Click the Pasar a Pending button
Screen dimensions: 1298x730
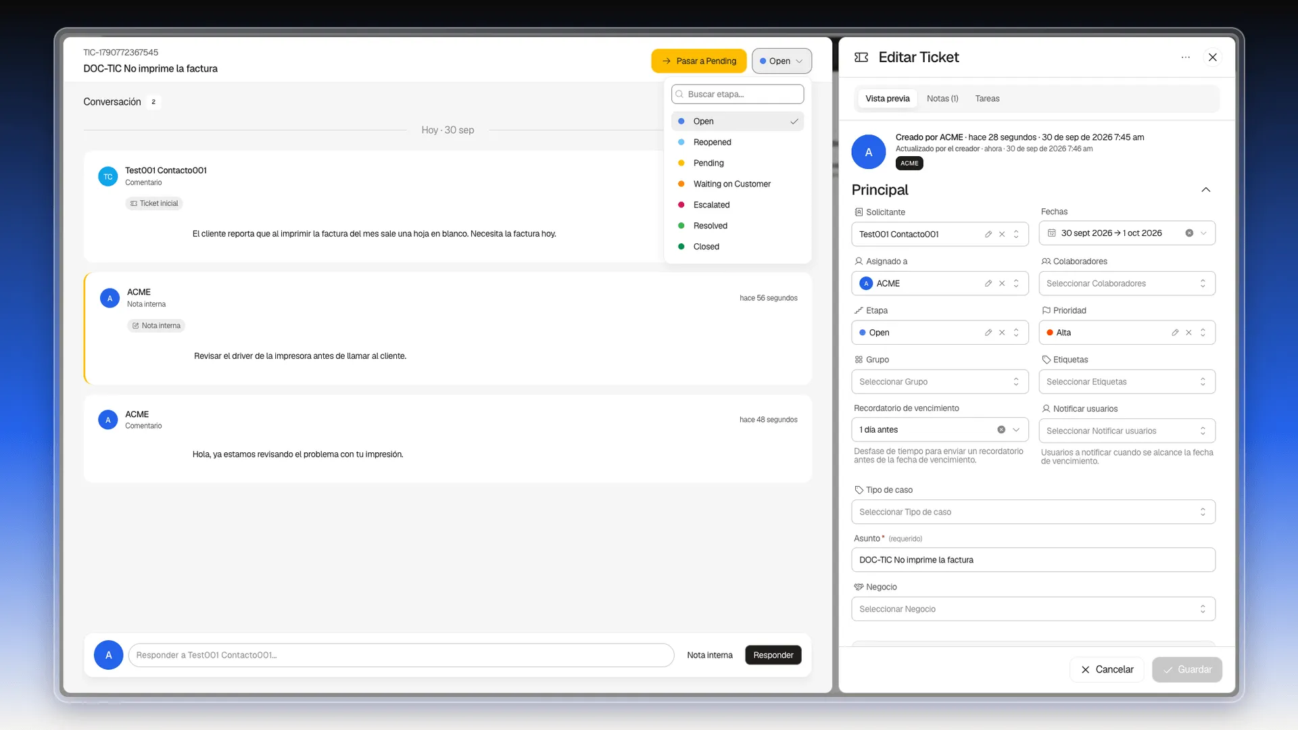coord(699,61)
